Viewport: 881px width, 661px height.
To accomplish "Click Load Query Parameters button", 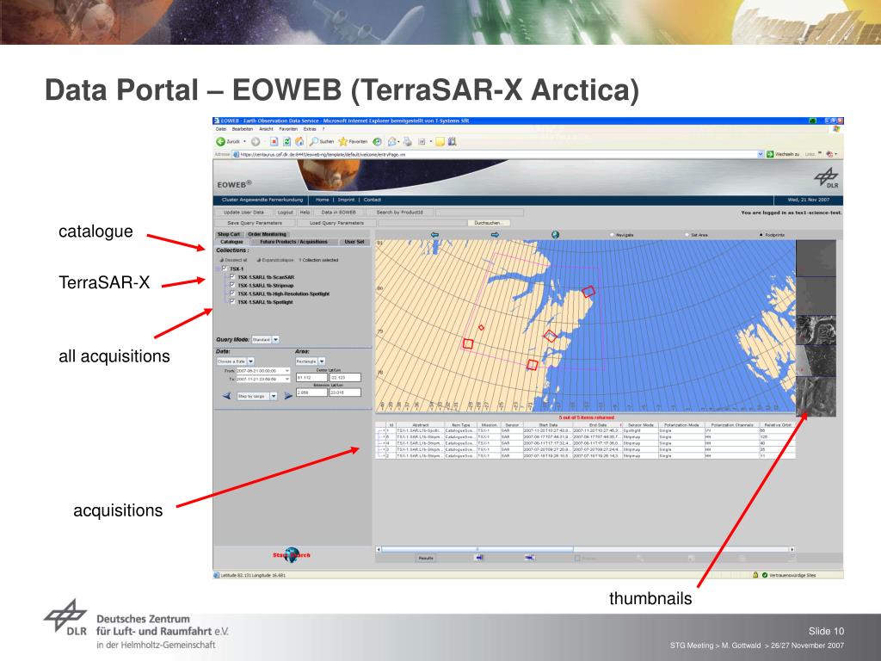I will [x=336, y=223].
